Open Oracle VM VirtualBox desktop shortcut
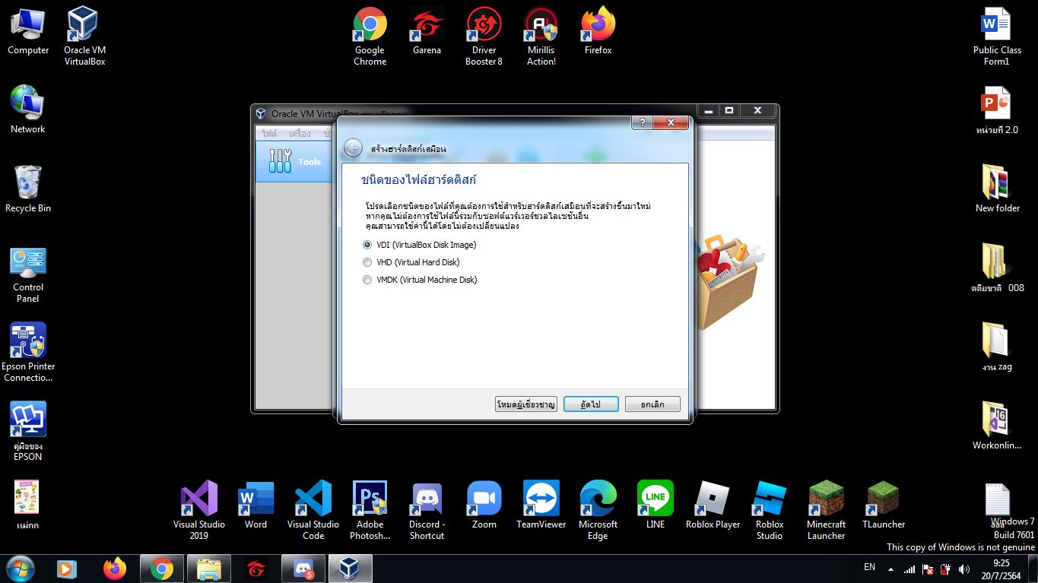This screenshot has width=1038, height=583. [84, 36]
